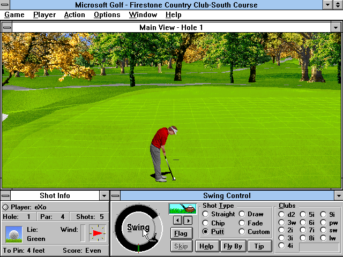Click the green tick at swing meter bottom
The height and width of the screenshot is (257, 343).
138,248
